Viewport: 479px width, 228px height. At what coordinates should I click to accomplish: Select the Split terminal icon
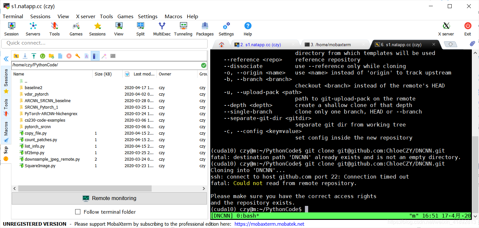click(x=141, y=29)
